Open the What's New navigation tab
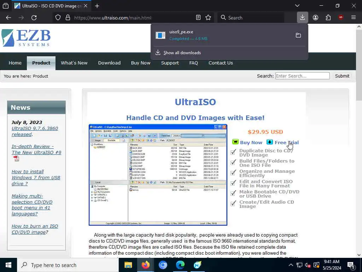The width and height of the screenshot is (362, 272). tap(74, 63)
